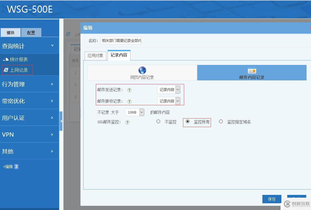Screen dimensions: 311x210
Task: Select the 监控所有 radio option
Action: (187, 122)
